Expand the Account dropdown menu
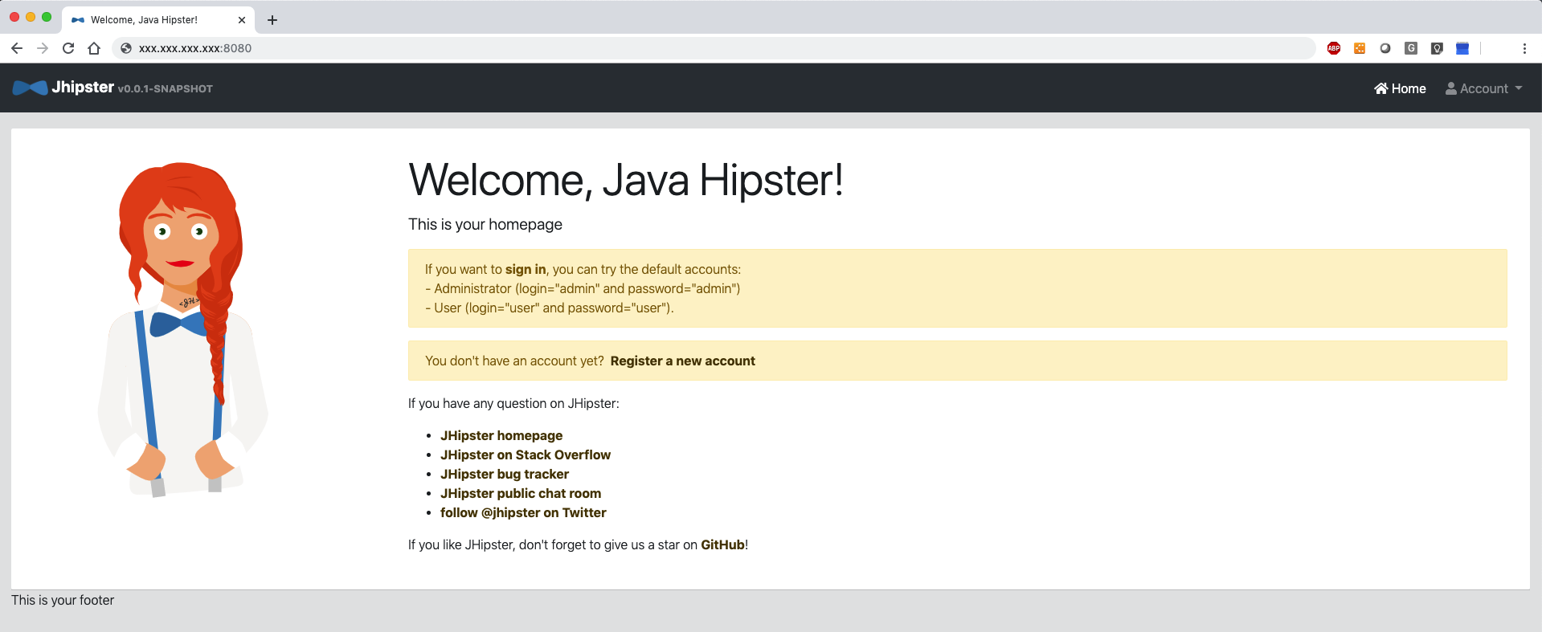Image resolution: width=1542 pixels, height=632 pixels. click(x=1484, y=88)
